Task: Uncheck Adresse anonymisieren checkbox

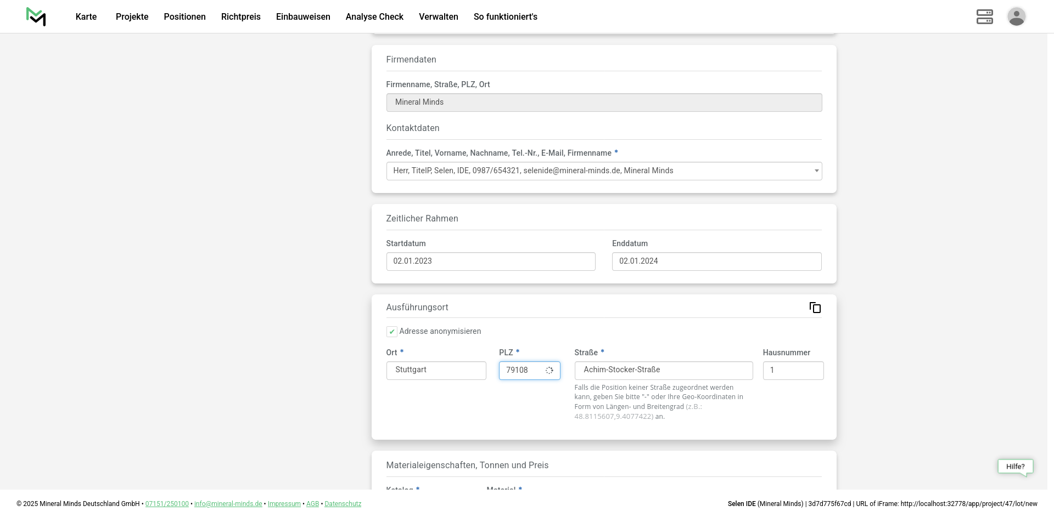Action: (391, 332)
